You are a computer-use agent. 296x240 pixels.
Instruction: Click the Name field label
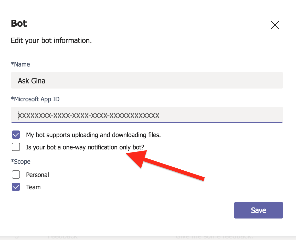20,64
